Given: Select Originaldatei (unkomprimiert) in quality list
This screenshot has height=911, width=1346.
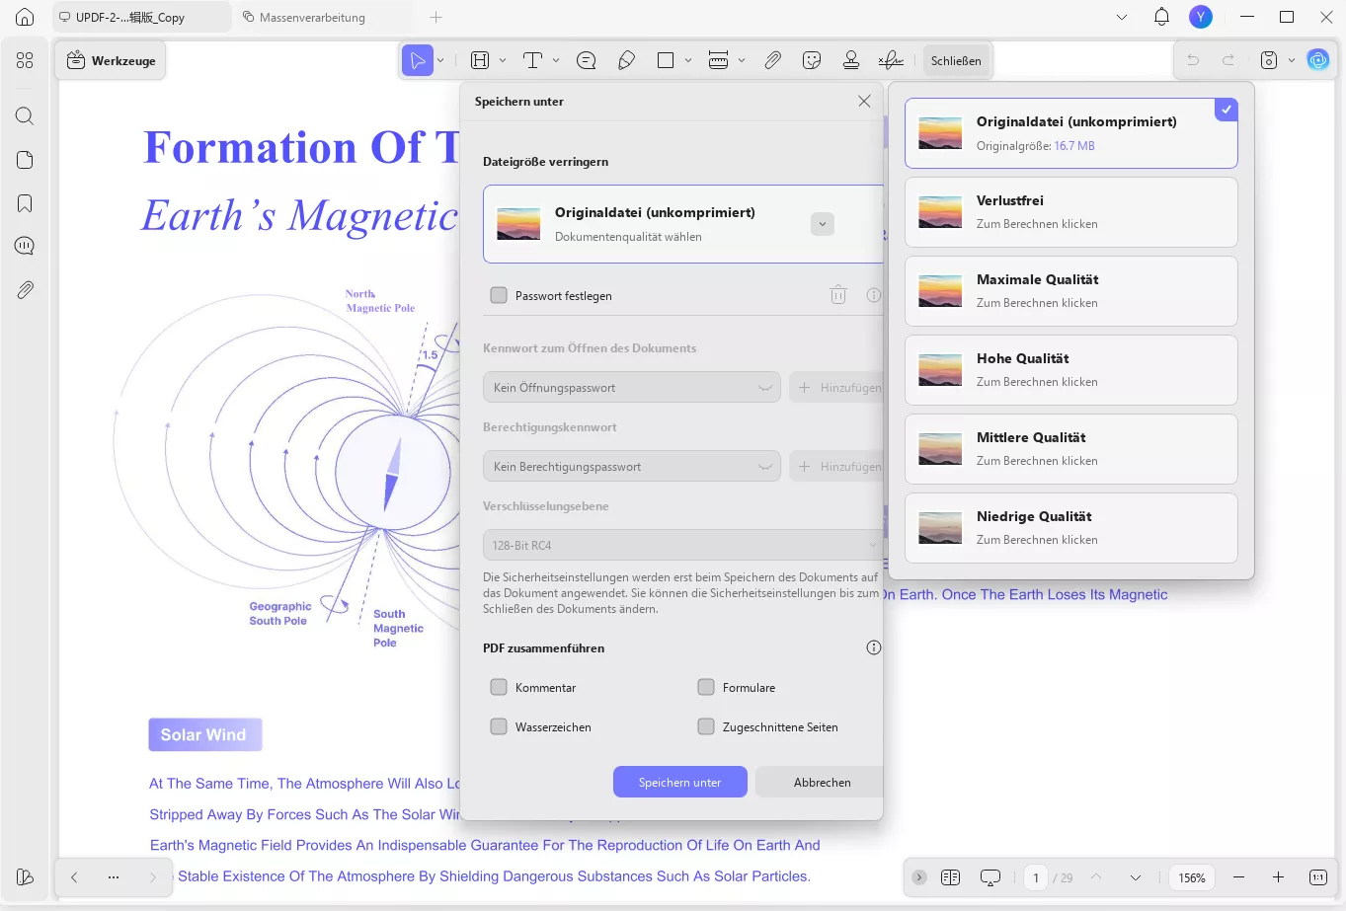Looking at the screenshot, I should [x=1071, y=133].
